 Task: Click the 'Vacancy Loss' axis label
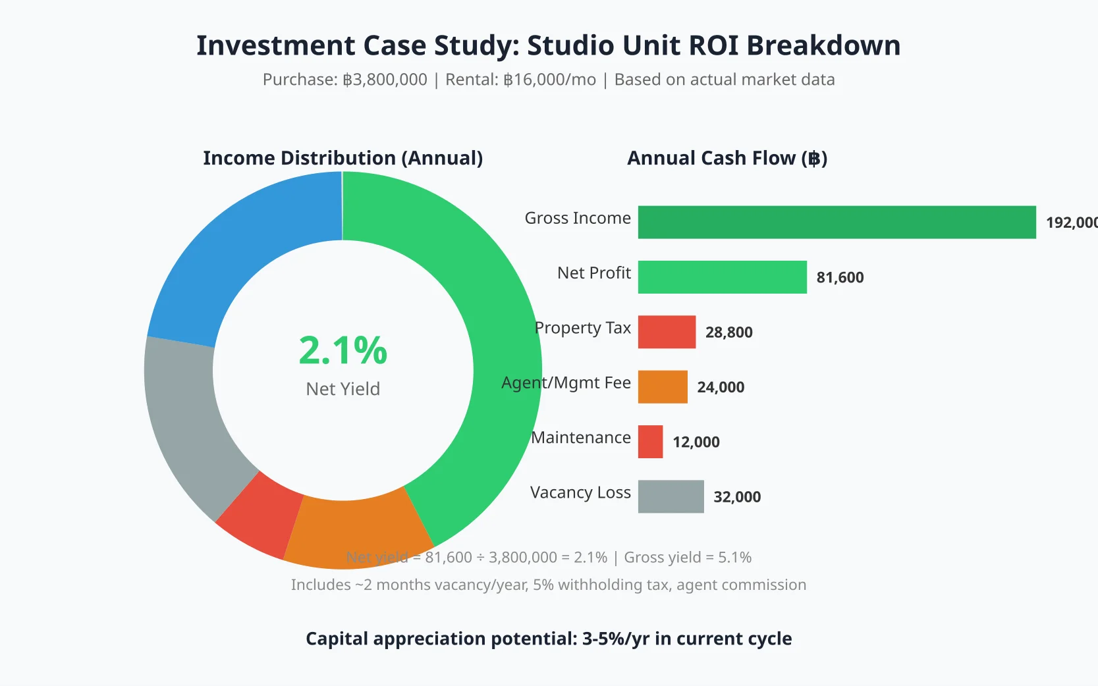pyautogui.click(x=580, y=492)
